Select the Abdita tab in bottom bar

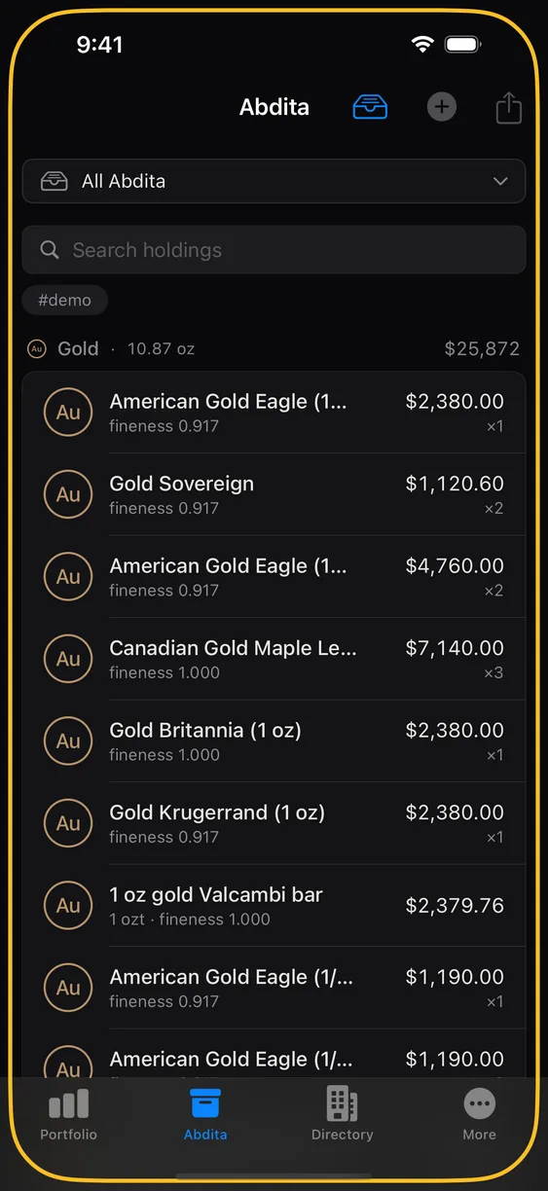coord(205,1115)
